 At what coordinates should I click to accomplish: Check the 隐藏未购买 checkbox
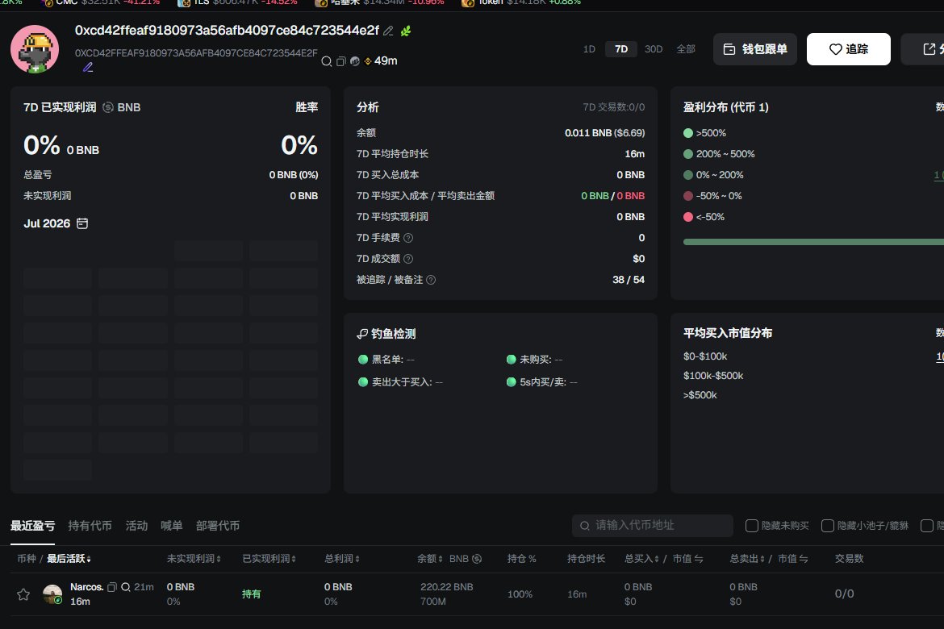[x=751, y=526]
